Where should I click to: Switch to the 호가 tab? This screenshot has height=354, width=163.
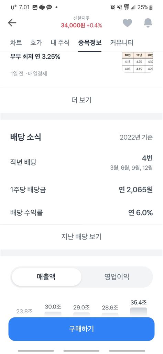(x=36, y=42)
